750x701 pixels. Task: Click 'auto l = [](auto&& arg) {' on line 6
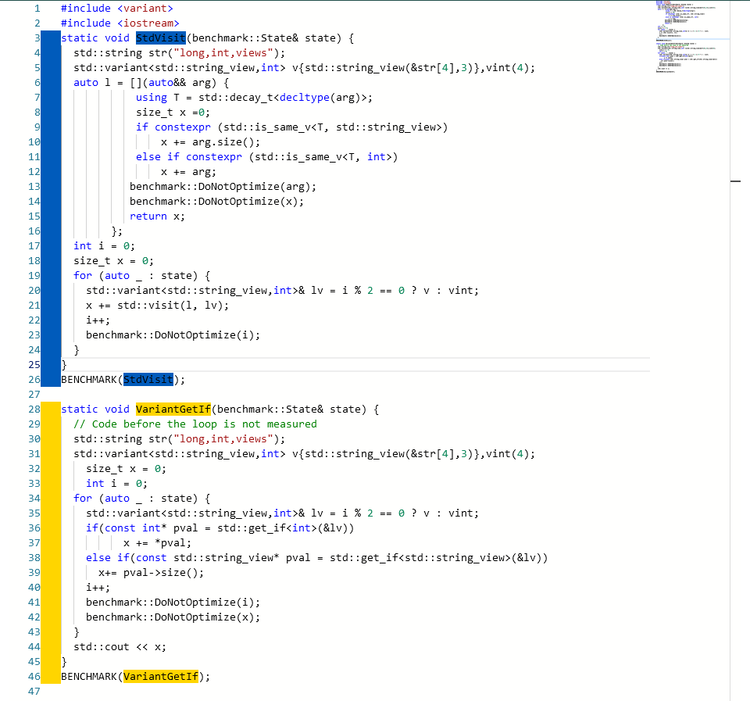tap(151, 82)
